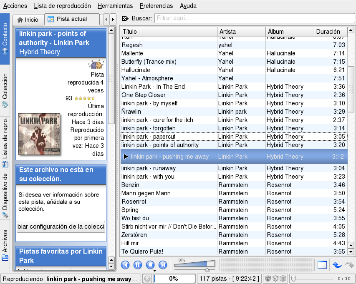The height and width of the screenshot is (284, 356).
Task: Open the Contexto sidebar tab
Action: [x=5, y=38]
